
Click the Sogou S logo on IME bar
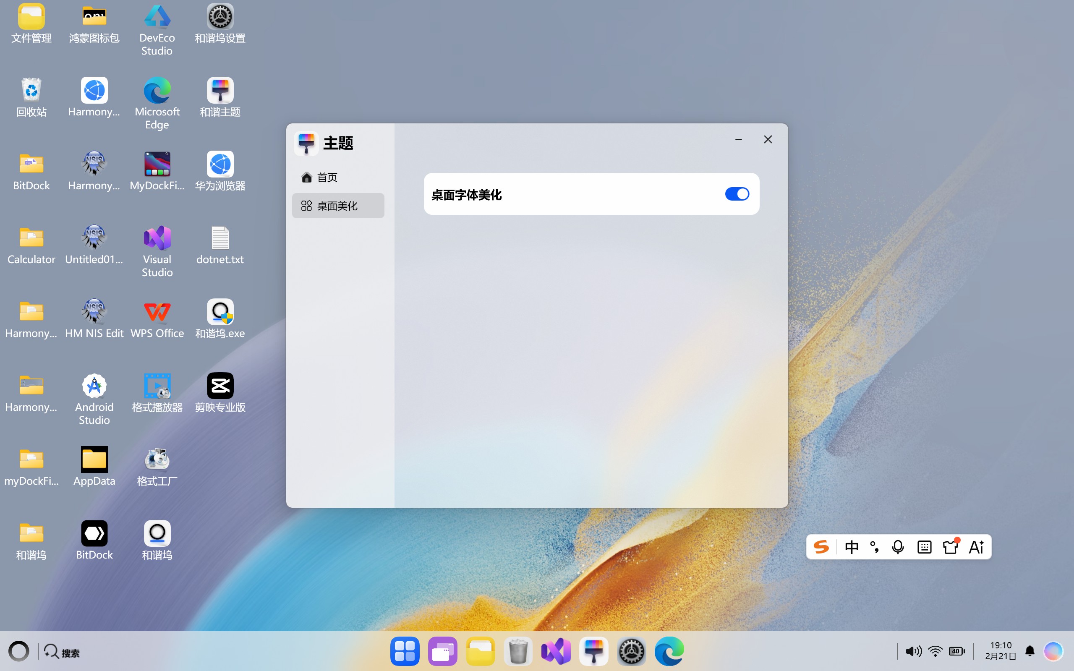(821, 547)
